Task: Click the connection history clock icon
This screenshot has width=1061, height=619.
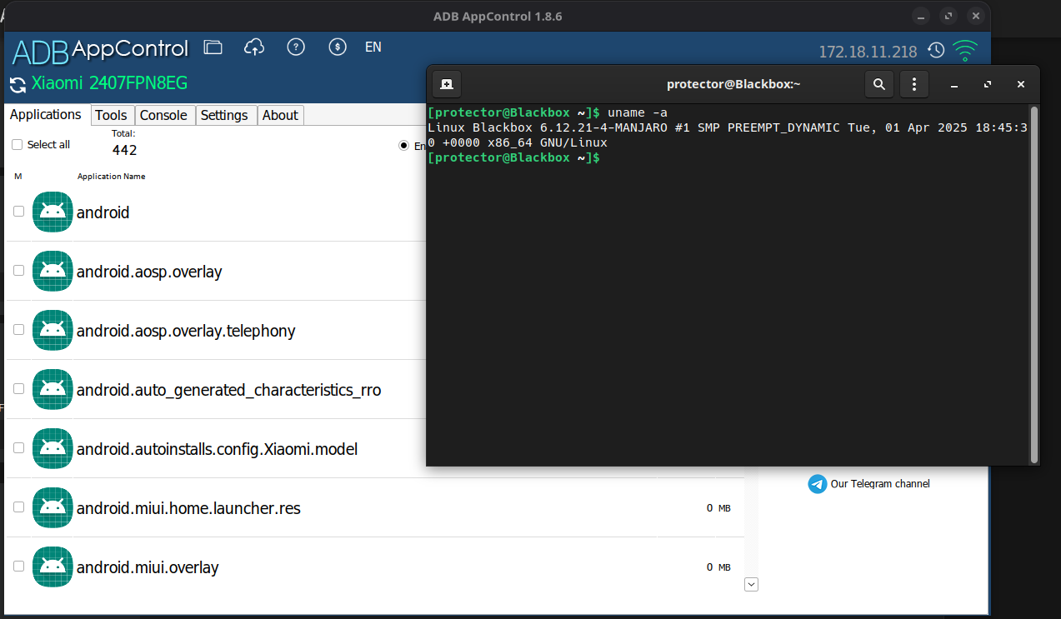Action: 936,51
